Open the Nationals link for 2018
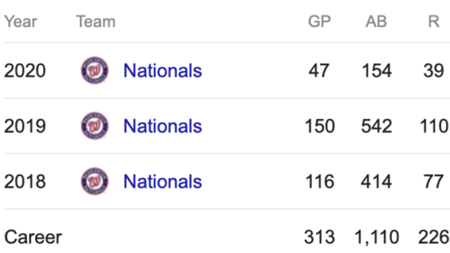The width and height of the screenshot is (450, 253). point(162,182)
